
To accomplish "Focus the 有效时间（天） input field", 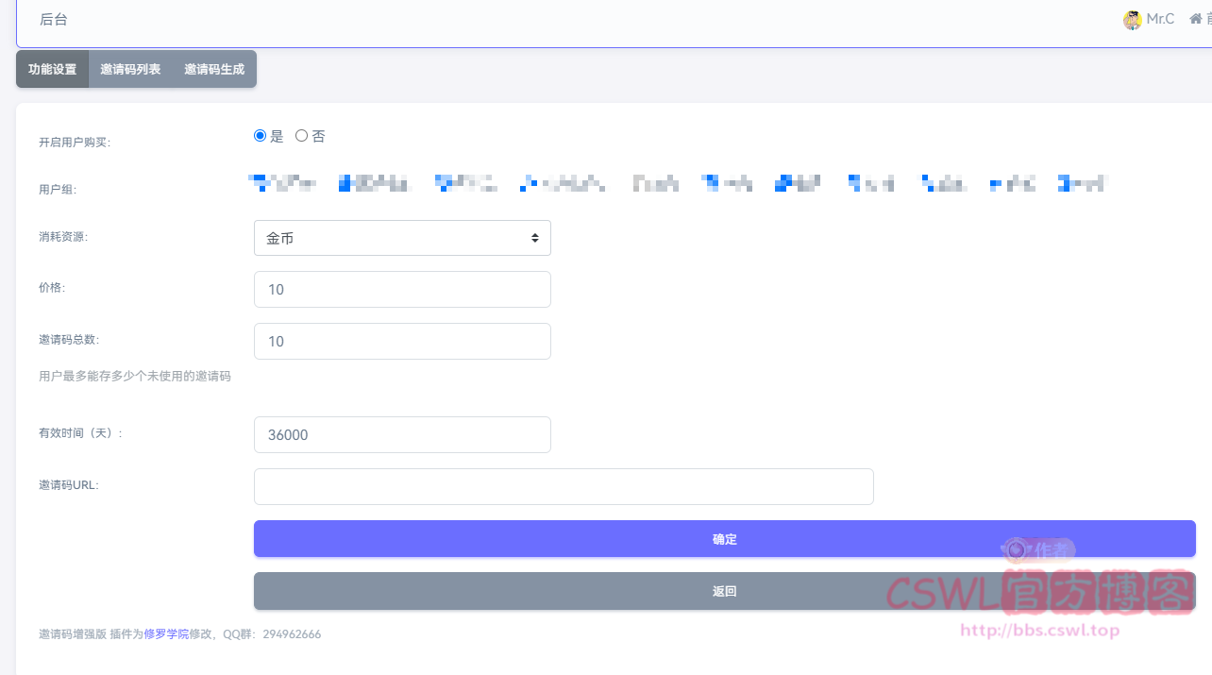I will pos(402,434).
